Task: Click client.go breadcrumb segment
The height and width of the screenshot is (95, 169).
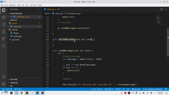Action: (x=59, y=13)
